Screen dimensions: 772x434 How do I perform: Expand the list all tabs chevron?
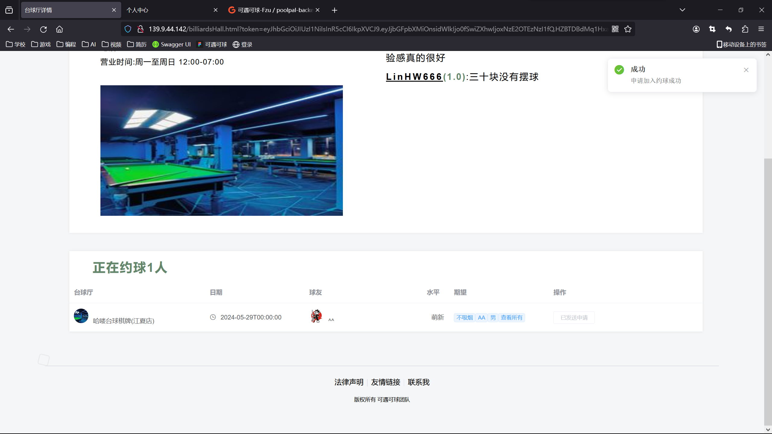coord(682,10)
